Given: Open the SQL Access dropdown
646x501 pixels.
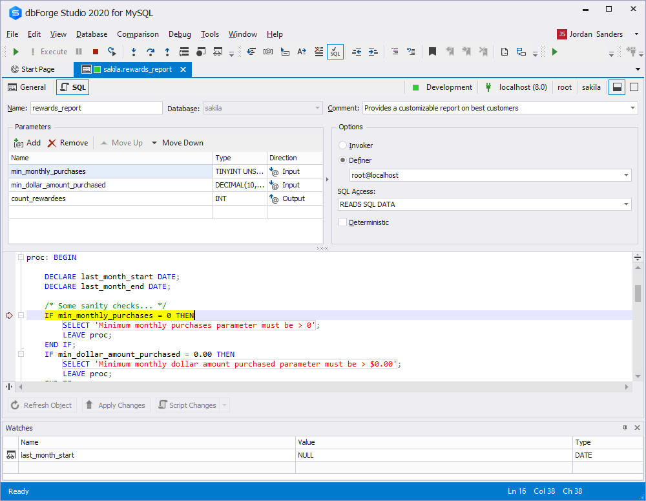Looking at the screenshot, I should point(626,204).
